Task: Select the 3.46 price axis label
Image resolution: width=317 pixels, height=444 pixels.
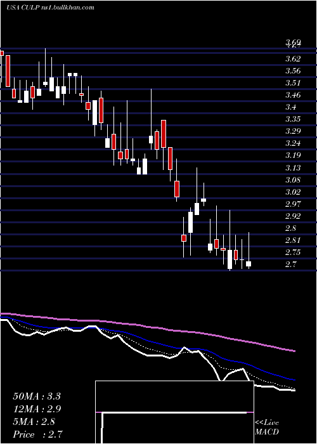Action: click(x=293, y=95)
